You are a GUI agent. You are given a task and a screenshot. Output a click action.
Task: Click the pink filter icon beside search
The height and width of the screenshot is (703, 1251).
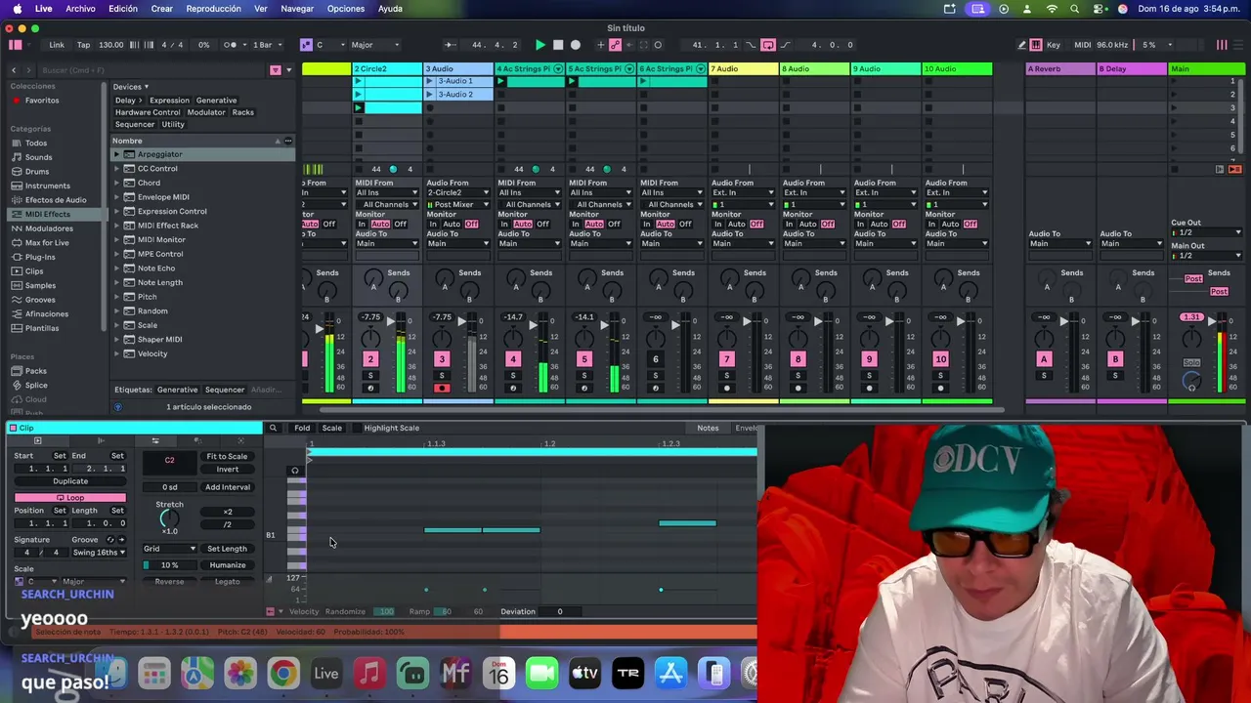click(275, 70)
